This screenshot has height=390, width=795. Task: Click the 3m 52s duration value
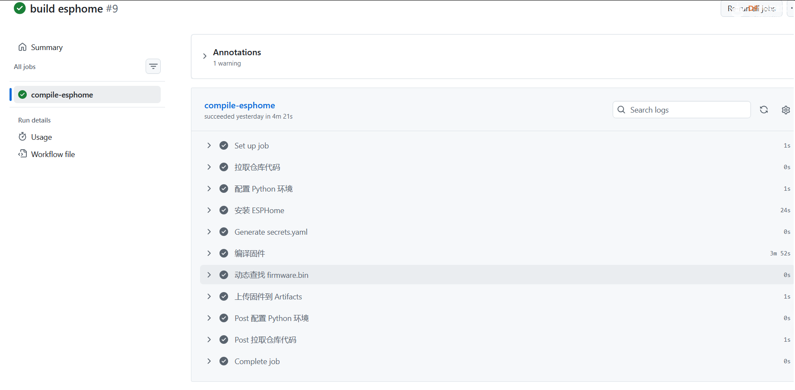(780, 253)
